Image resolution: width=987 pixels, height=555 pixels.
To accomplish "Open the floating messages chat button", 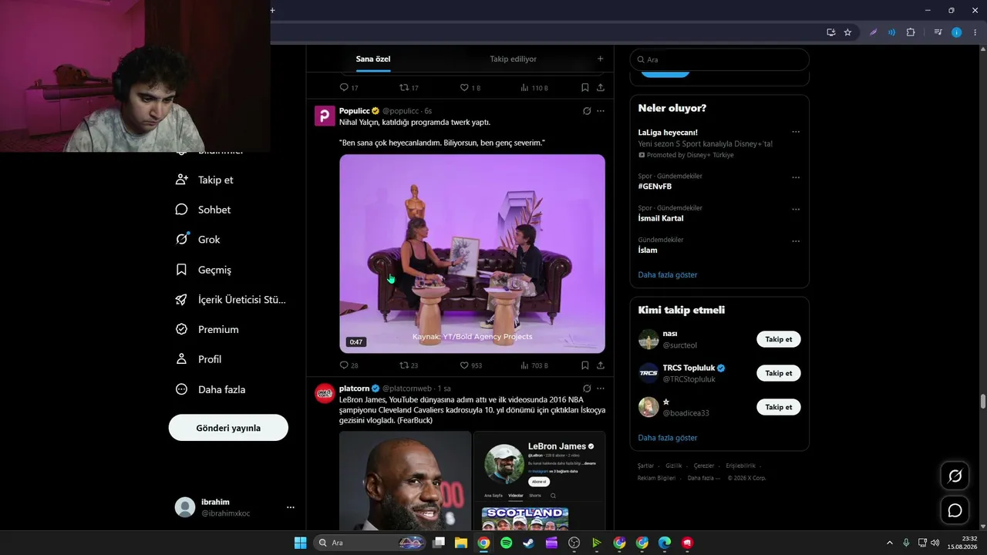I will [955, 510].
